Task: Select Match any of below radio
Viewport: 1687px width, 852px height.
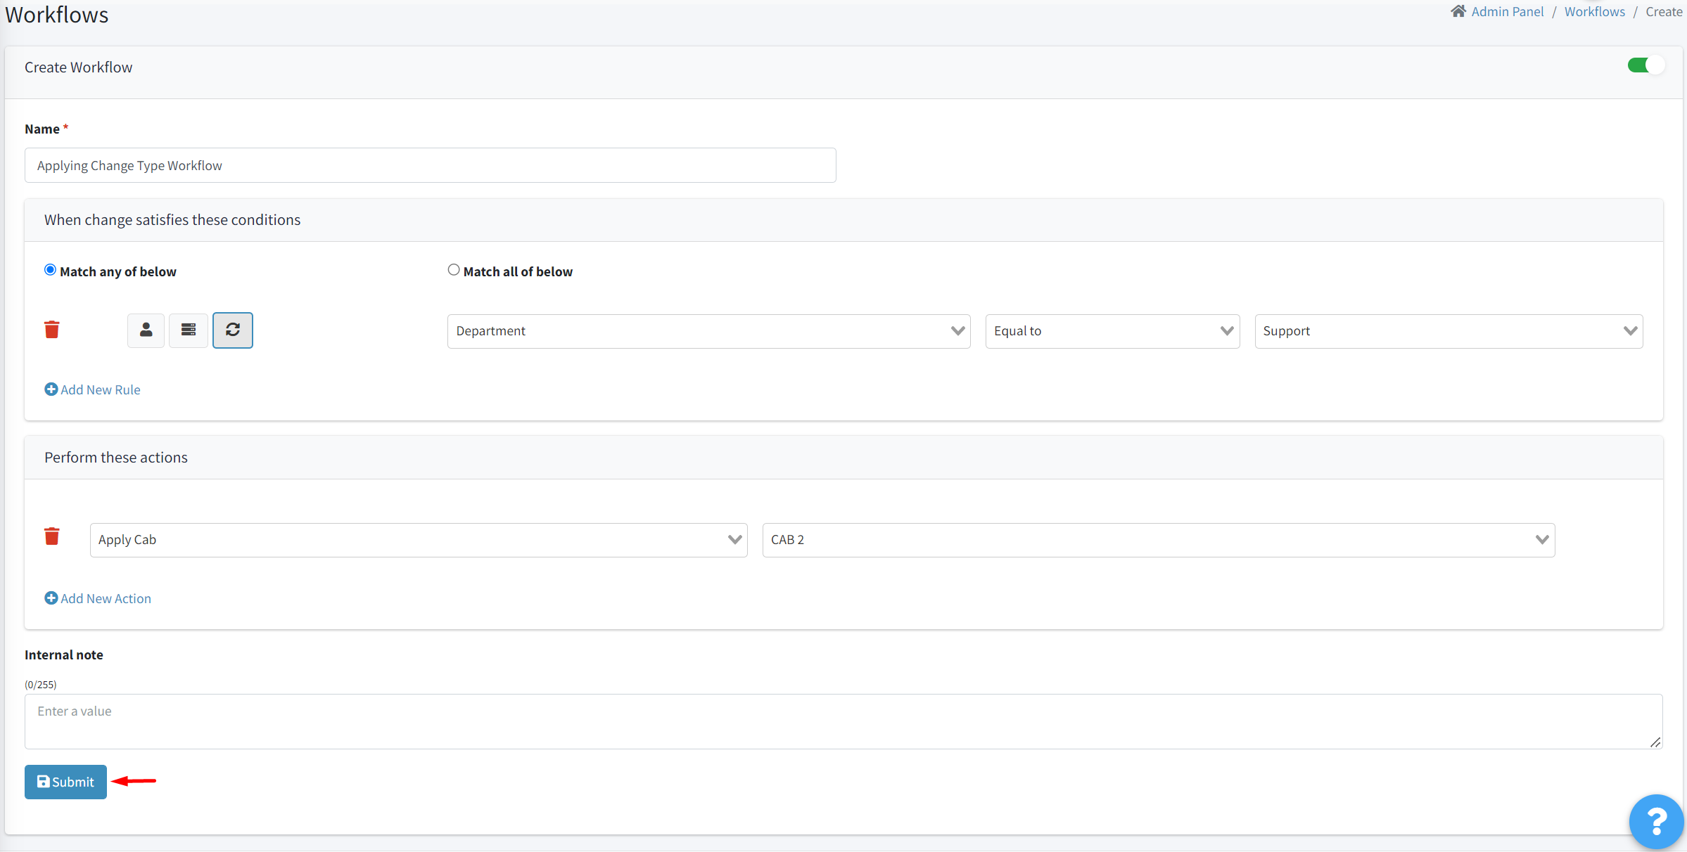Action: pos(50,270)
